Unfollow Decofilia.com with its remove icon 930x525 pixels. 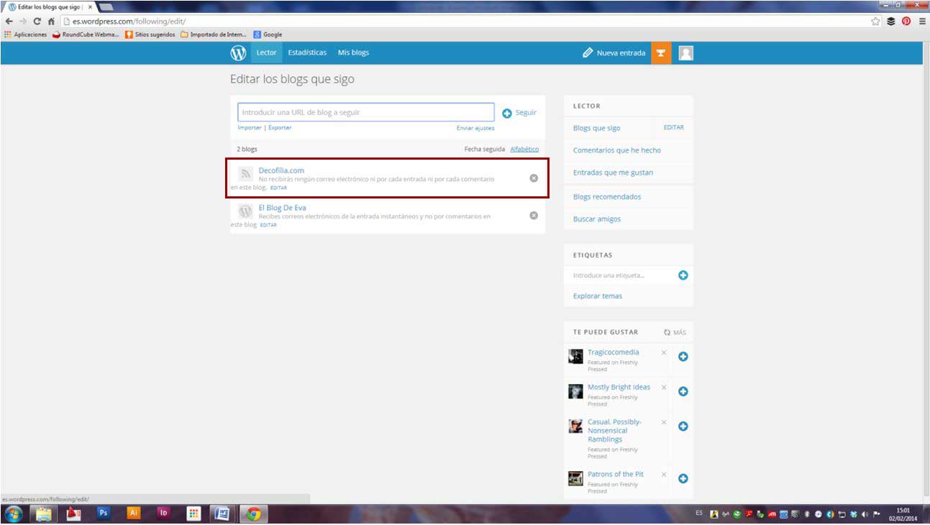(x=534, y=178)
